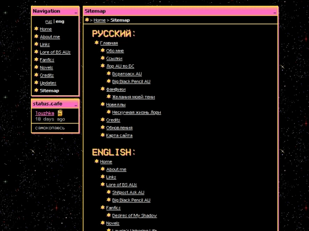Open the louzhka status.cafe profile link
309x231 pixels.
(45, 113)
